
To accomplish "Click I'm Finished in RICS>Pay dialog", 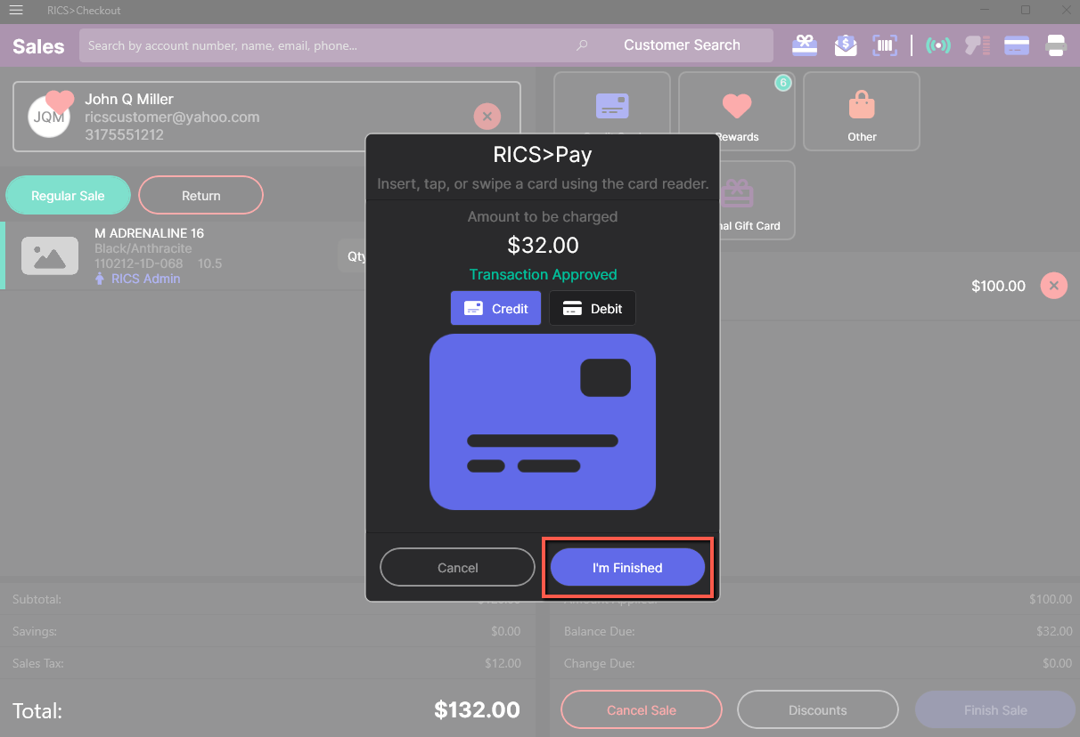I will point(627,568).
